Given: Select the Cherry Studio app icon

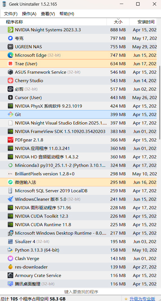Looking at the screenshot, I should [10, 81].
